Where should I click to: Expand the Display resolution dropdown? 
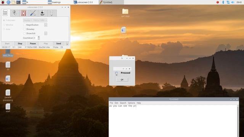tap(35, 20)
